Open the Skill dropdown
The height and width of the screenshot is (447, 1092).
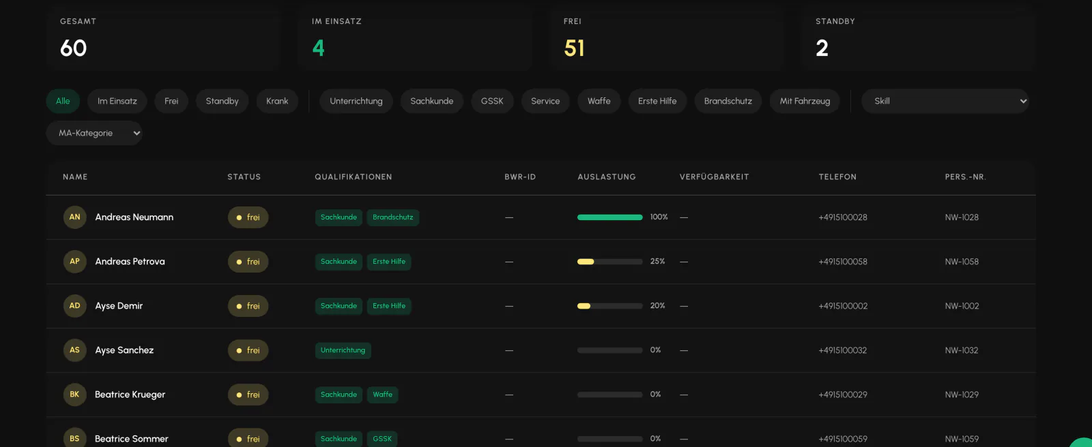pyautogui.click(x=945, y=101)
